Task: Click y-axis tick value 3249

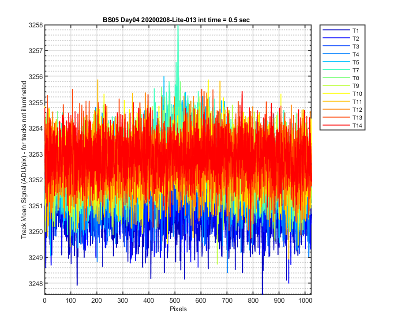Action: pyautogui.click(x=36, y=258)
